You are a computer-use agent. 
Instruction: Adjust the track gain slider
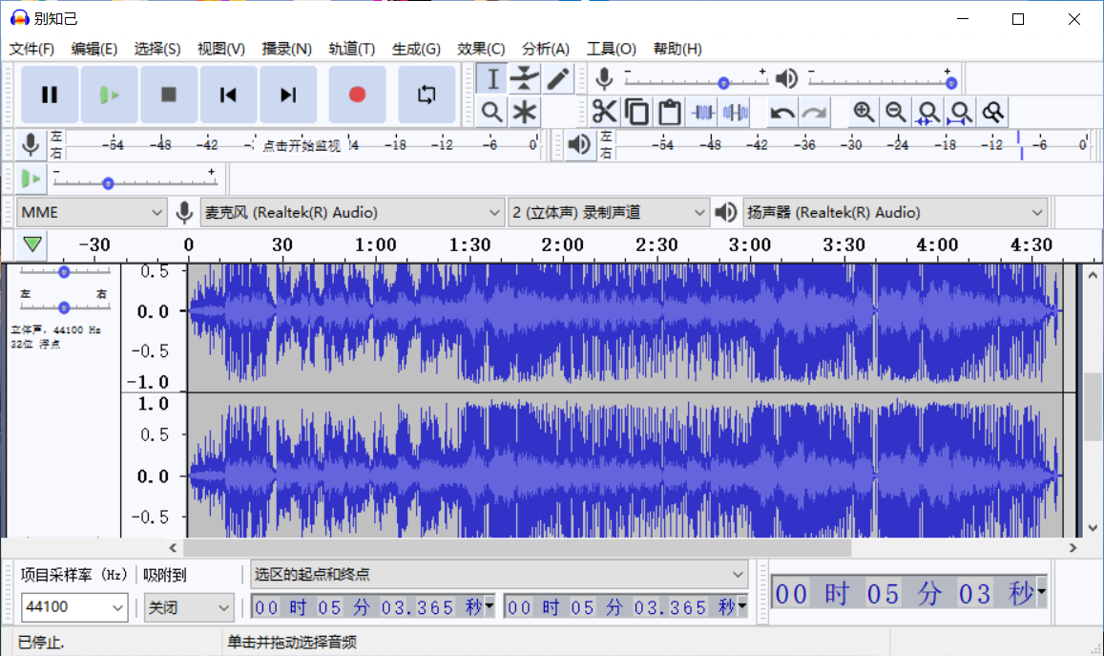click(x=64, y=271)
